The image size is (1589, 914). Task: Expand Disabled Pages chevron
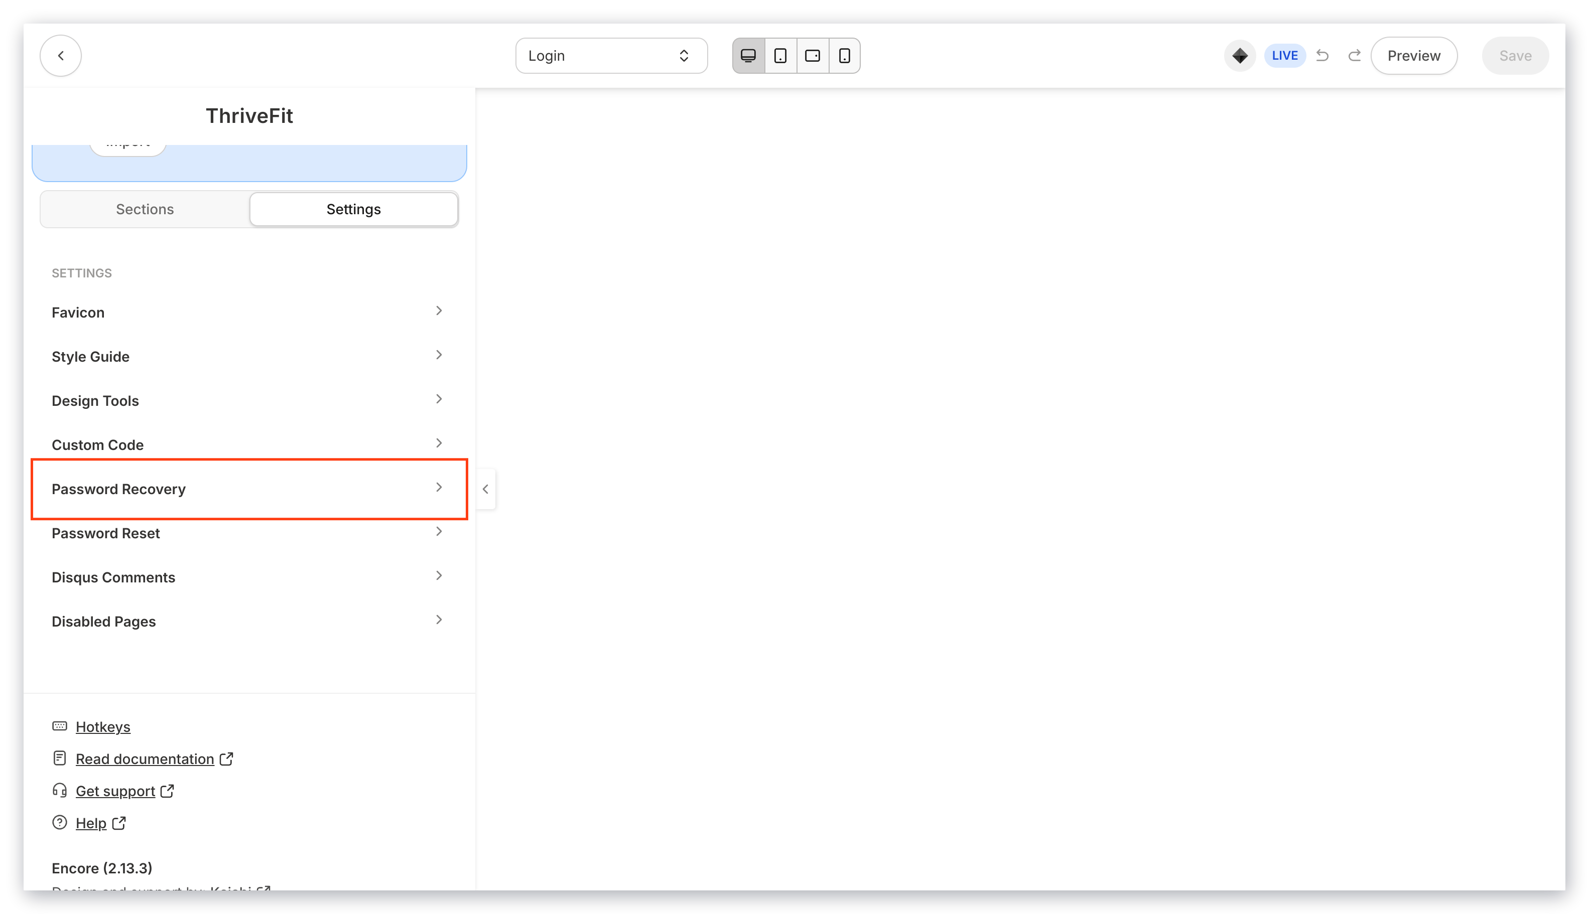(439, 620)
